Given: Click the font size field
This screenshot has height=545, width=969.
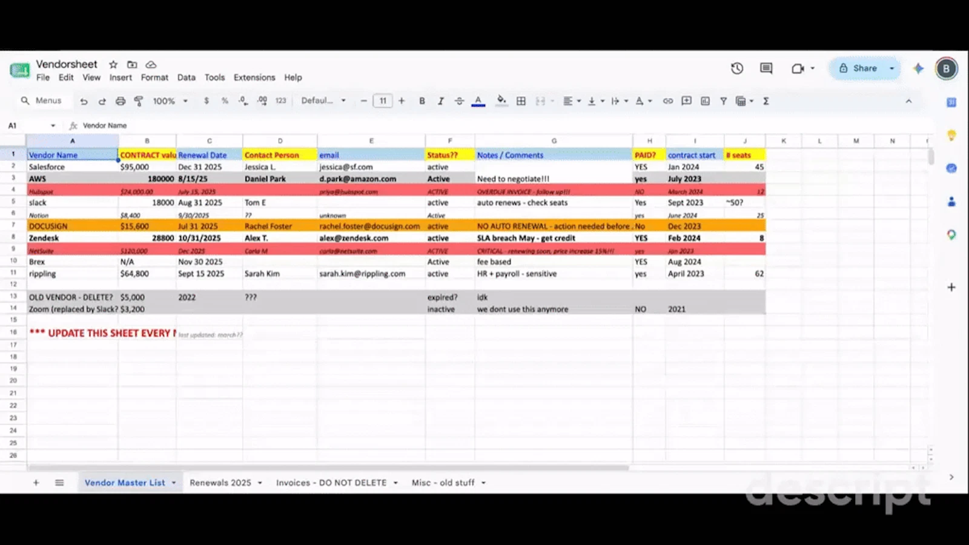Looking at the screenshot, I should point(383,101).
